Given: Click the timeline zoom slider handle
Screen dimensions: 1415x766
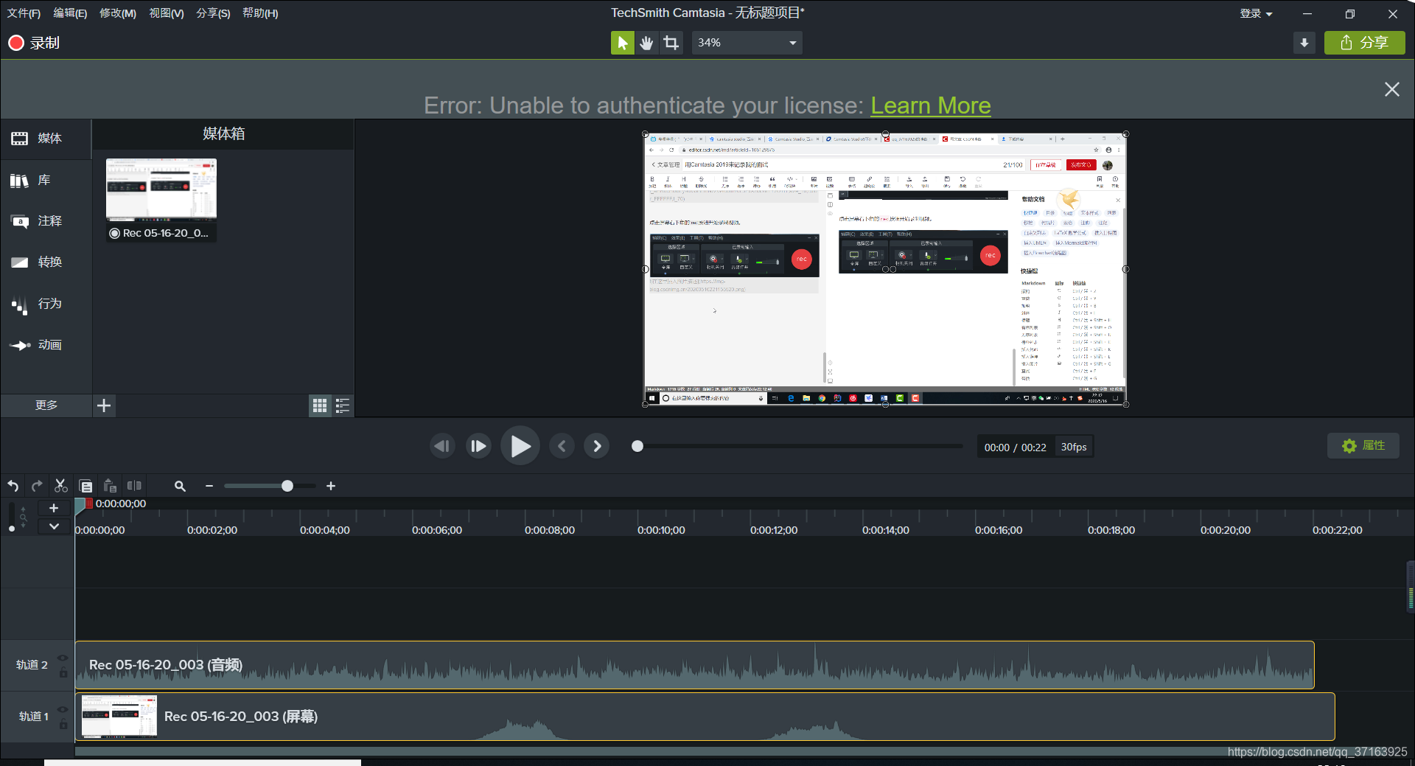Looking at the screenshot, I should [287, 486].
